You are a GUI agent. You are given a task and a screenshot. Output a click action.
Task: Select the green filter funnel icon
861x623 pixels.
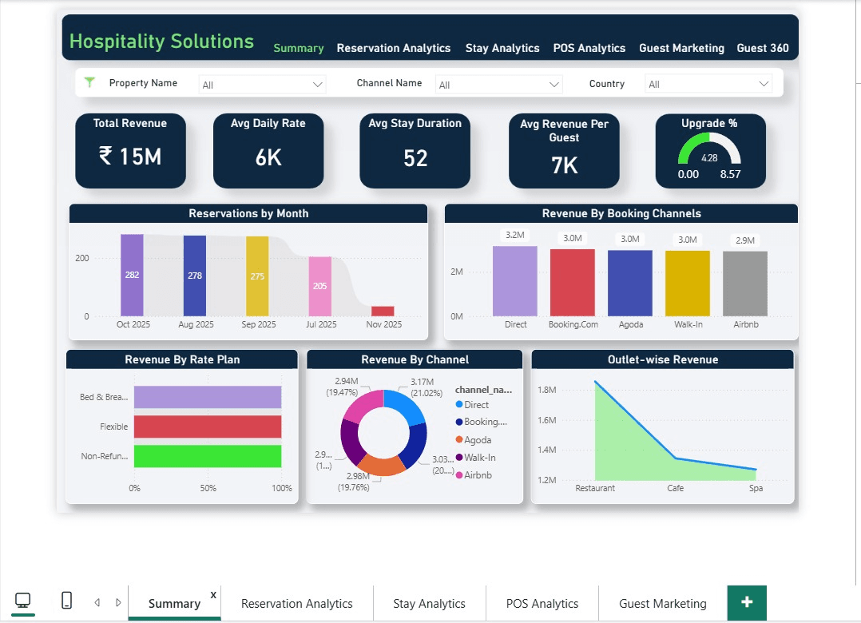coord(89,82)
